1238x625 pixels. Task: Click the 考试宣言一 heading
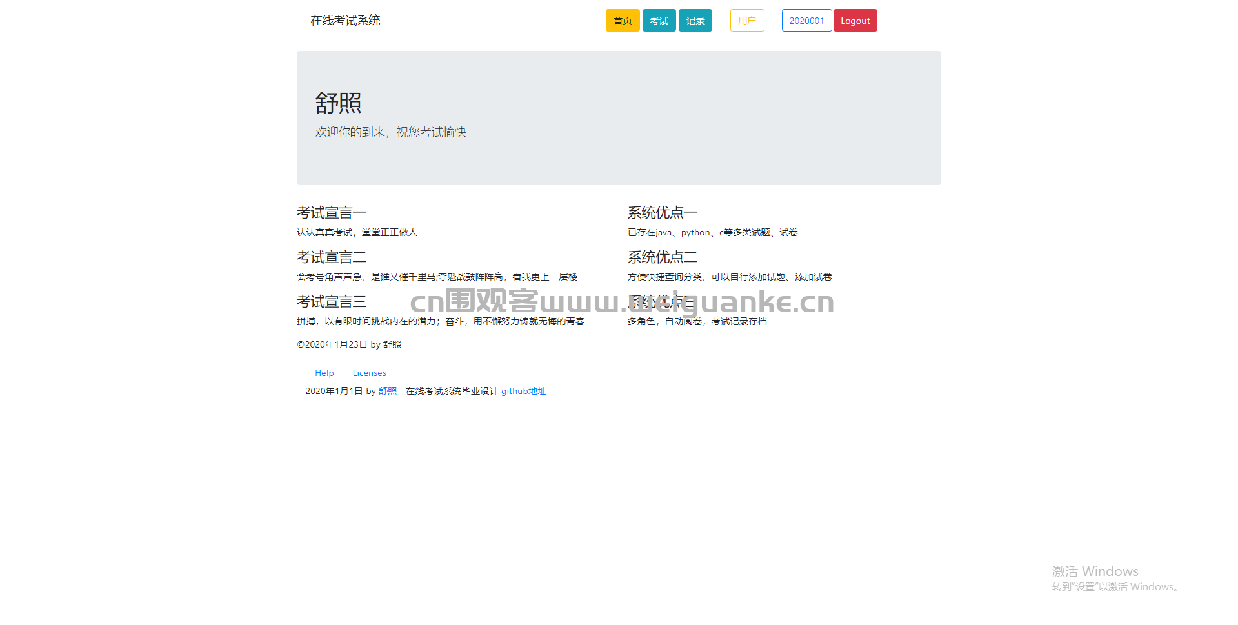(332, 213)
